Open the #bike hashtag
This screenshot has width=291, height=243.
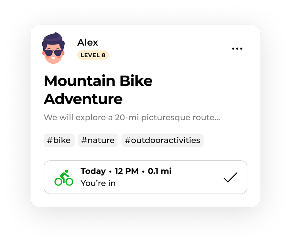(x=59, y=140)
